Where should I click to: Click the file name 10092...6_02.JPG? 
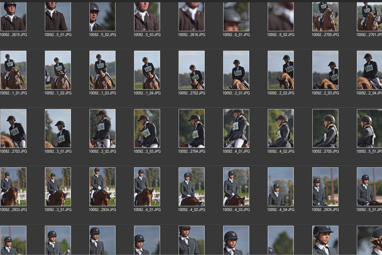coord(281,34)
